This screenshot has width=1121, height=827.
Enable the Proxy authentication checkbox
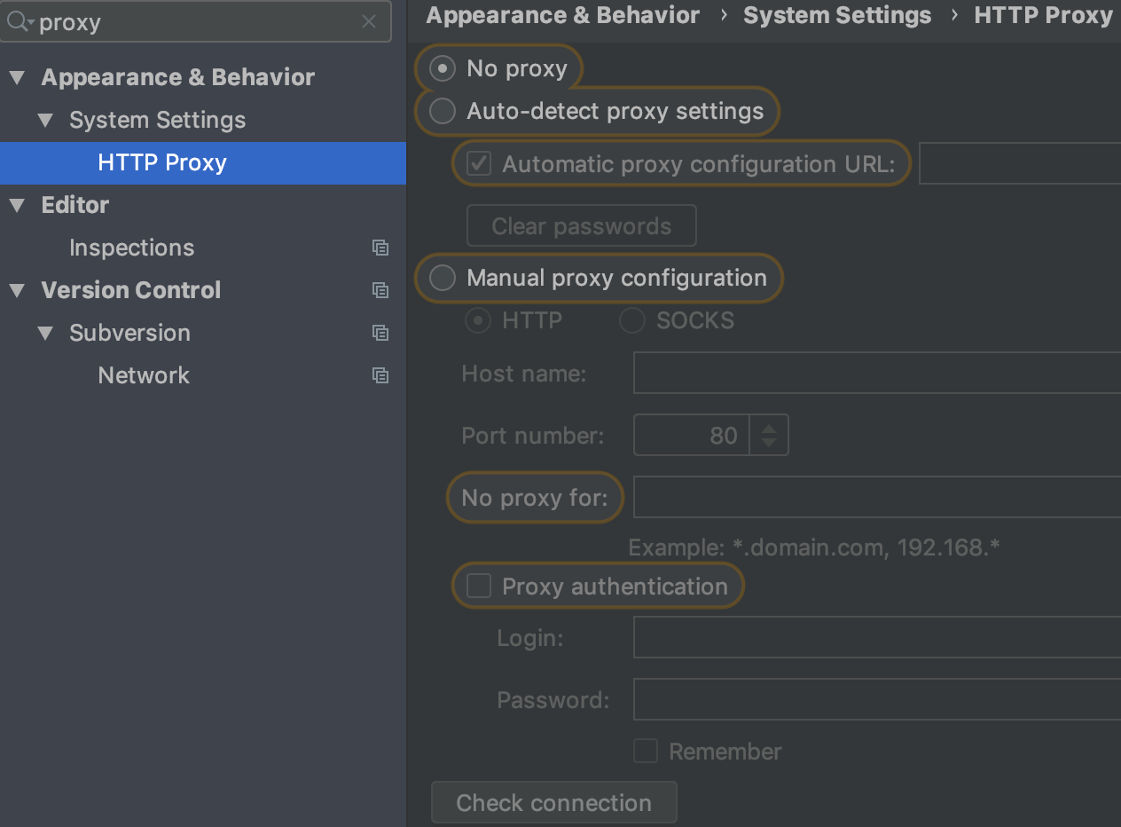pos(479,587)
